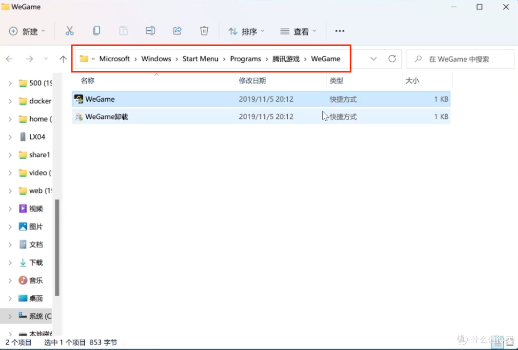Expand the home folder tree node
518x350 pixels.
point(10,119)
